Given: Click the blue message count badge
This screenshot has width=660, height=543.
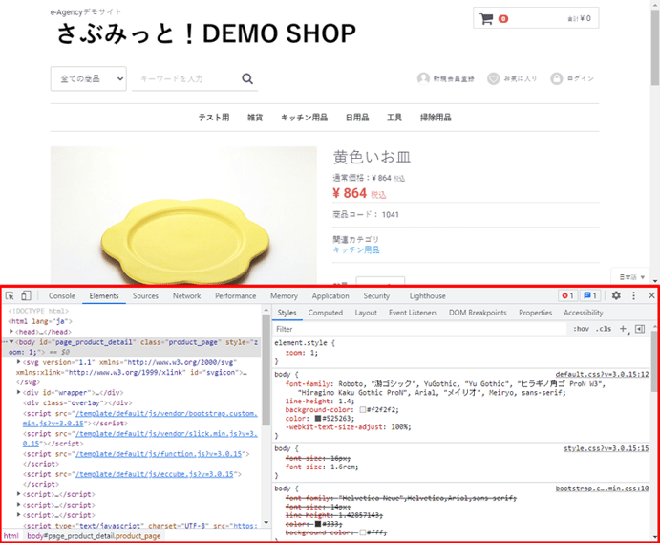Looking at the screenshot, I should pos(590,295).
